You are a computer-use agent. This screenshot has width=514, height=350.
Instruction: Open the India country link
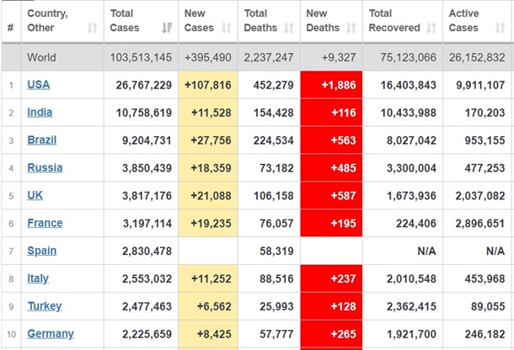pos(40,112)
